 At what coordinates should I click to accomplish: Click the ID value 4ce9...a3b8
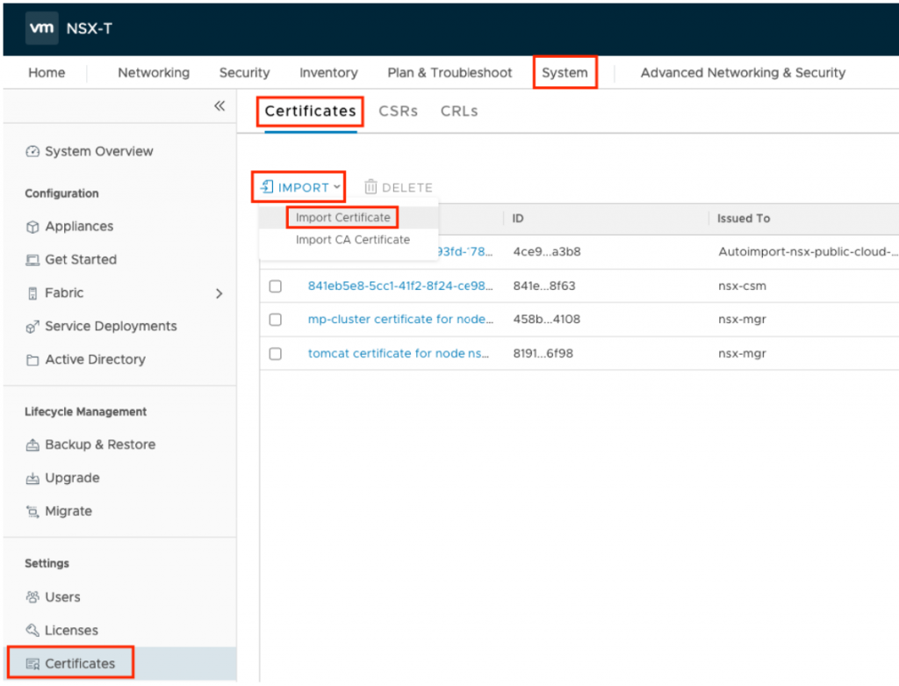(x=547, y=251)
